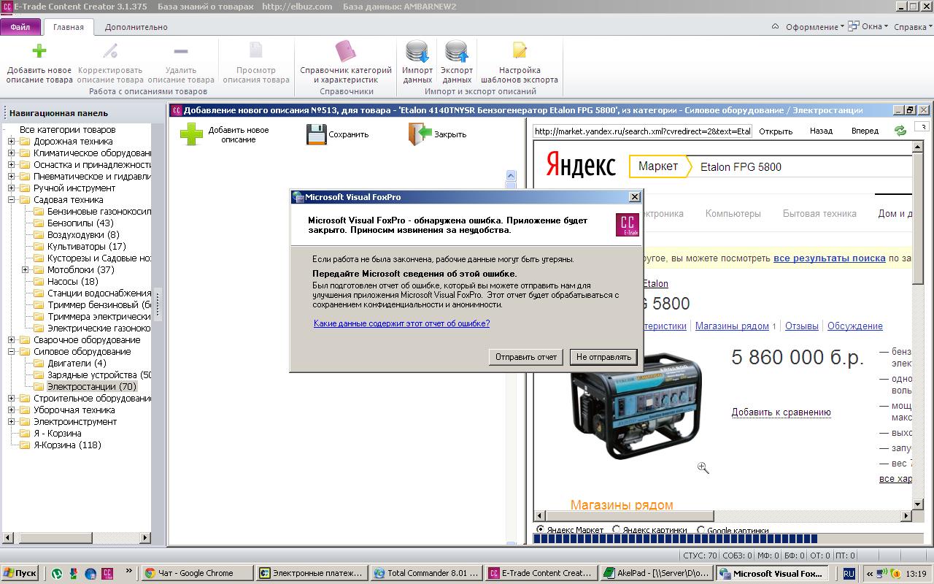Collapse the 'Силовое оборудование' tree node
Image resolution: width=934 pixels, height=584 pixels.
[x=12, y=352]
